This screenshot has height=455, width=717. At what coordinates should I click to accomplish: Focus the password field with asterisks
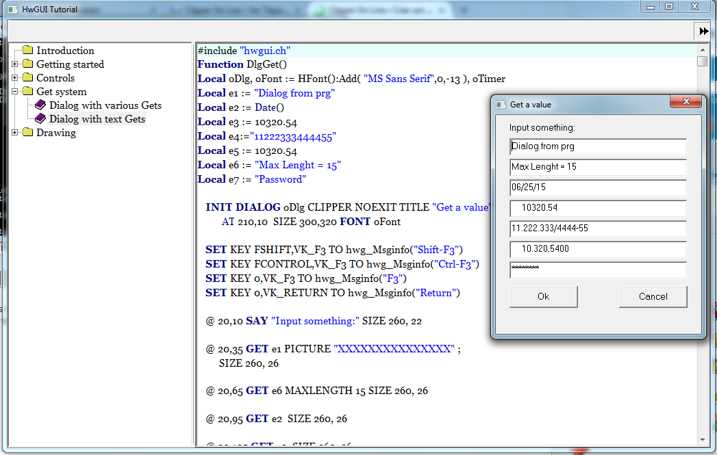click(598, 270)
